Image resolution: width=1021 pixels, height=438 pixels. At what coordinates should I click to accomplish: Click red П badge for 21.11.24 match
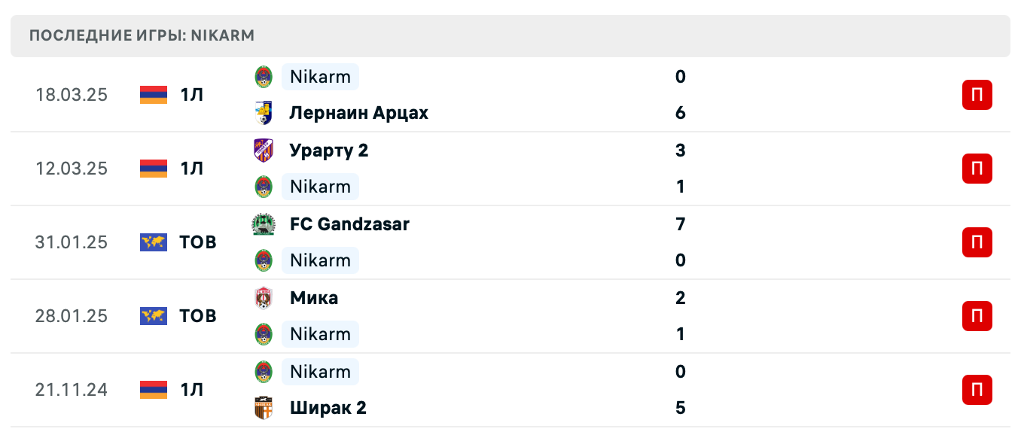977,390
